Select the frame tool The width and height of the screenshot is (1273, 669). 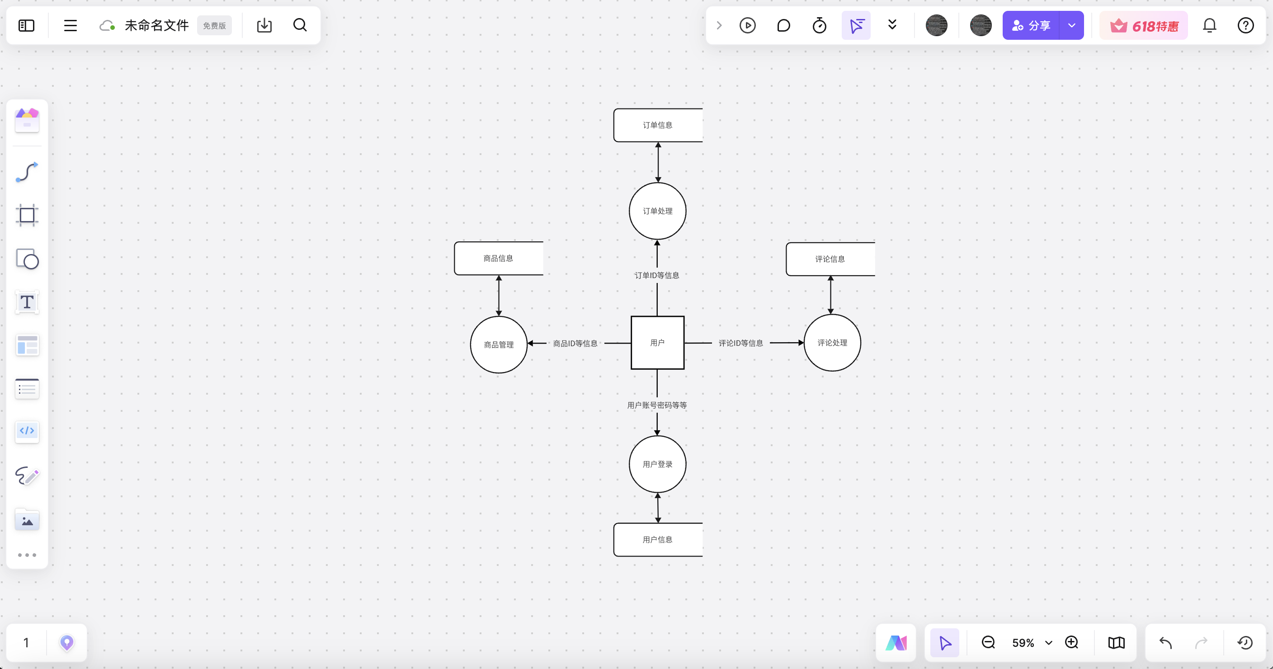27,216
